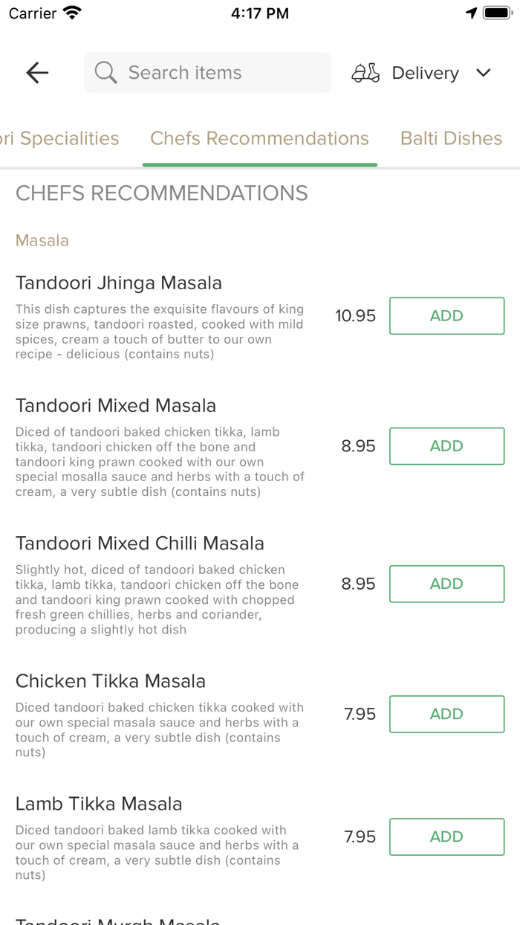Screen dimensions: 520x925
Task: Tap the delivery scooter icon
Action: point(365,73)
